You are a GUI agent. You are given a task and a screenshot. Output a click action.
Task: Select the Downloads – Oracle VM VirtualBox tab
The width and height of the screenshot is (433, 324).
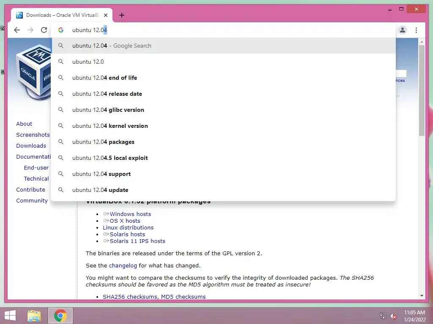point(62,15)
